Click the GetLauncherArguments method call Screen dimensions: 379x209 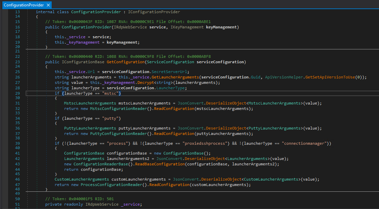pyautogui.click(x=175, y=77)
